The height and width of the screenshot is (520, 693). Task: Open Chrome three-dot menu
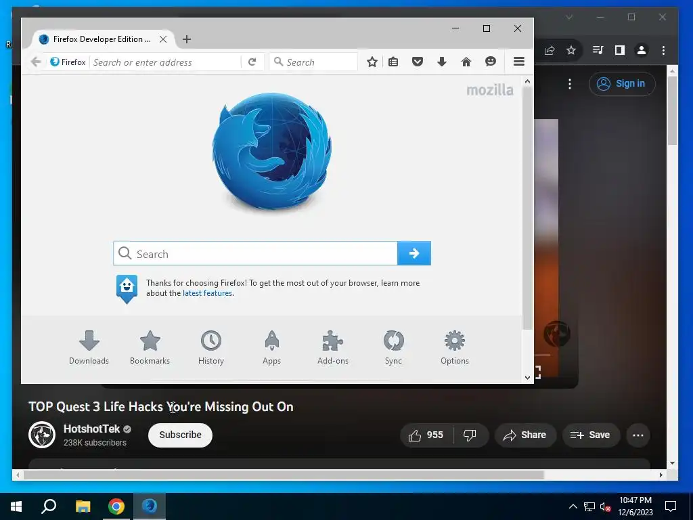(663, 50)
